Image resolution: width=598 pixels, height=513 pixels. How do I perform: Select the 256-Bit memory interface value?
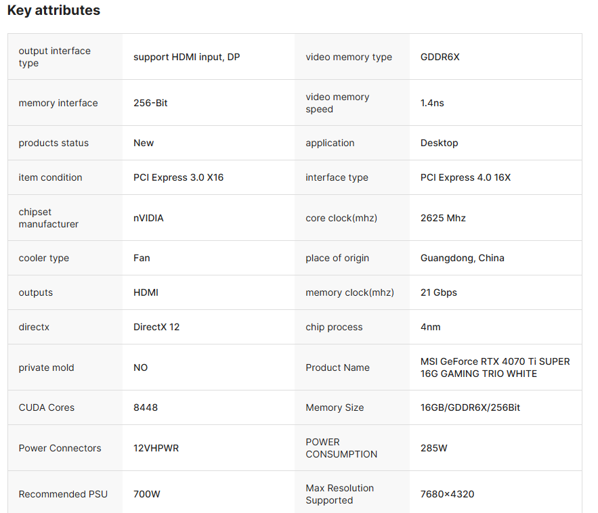[x=150, y=103]
